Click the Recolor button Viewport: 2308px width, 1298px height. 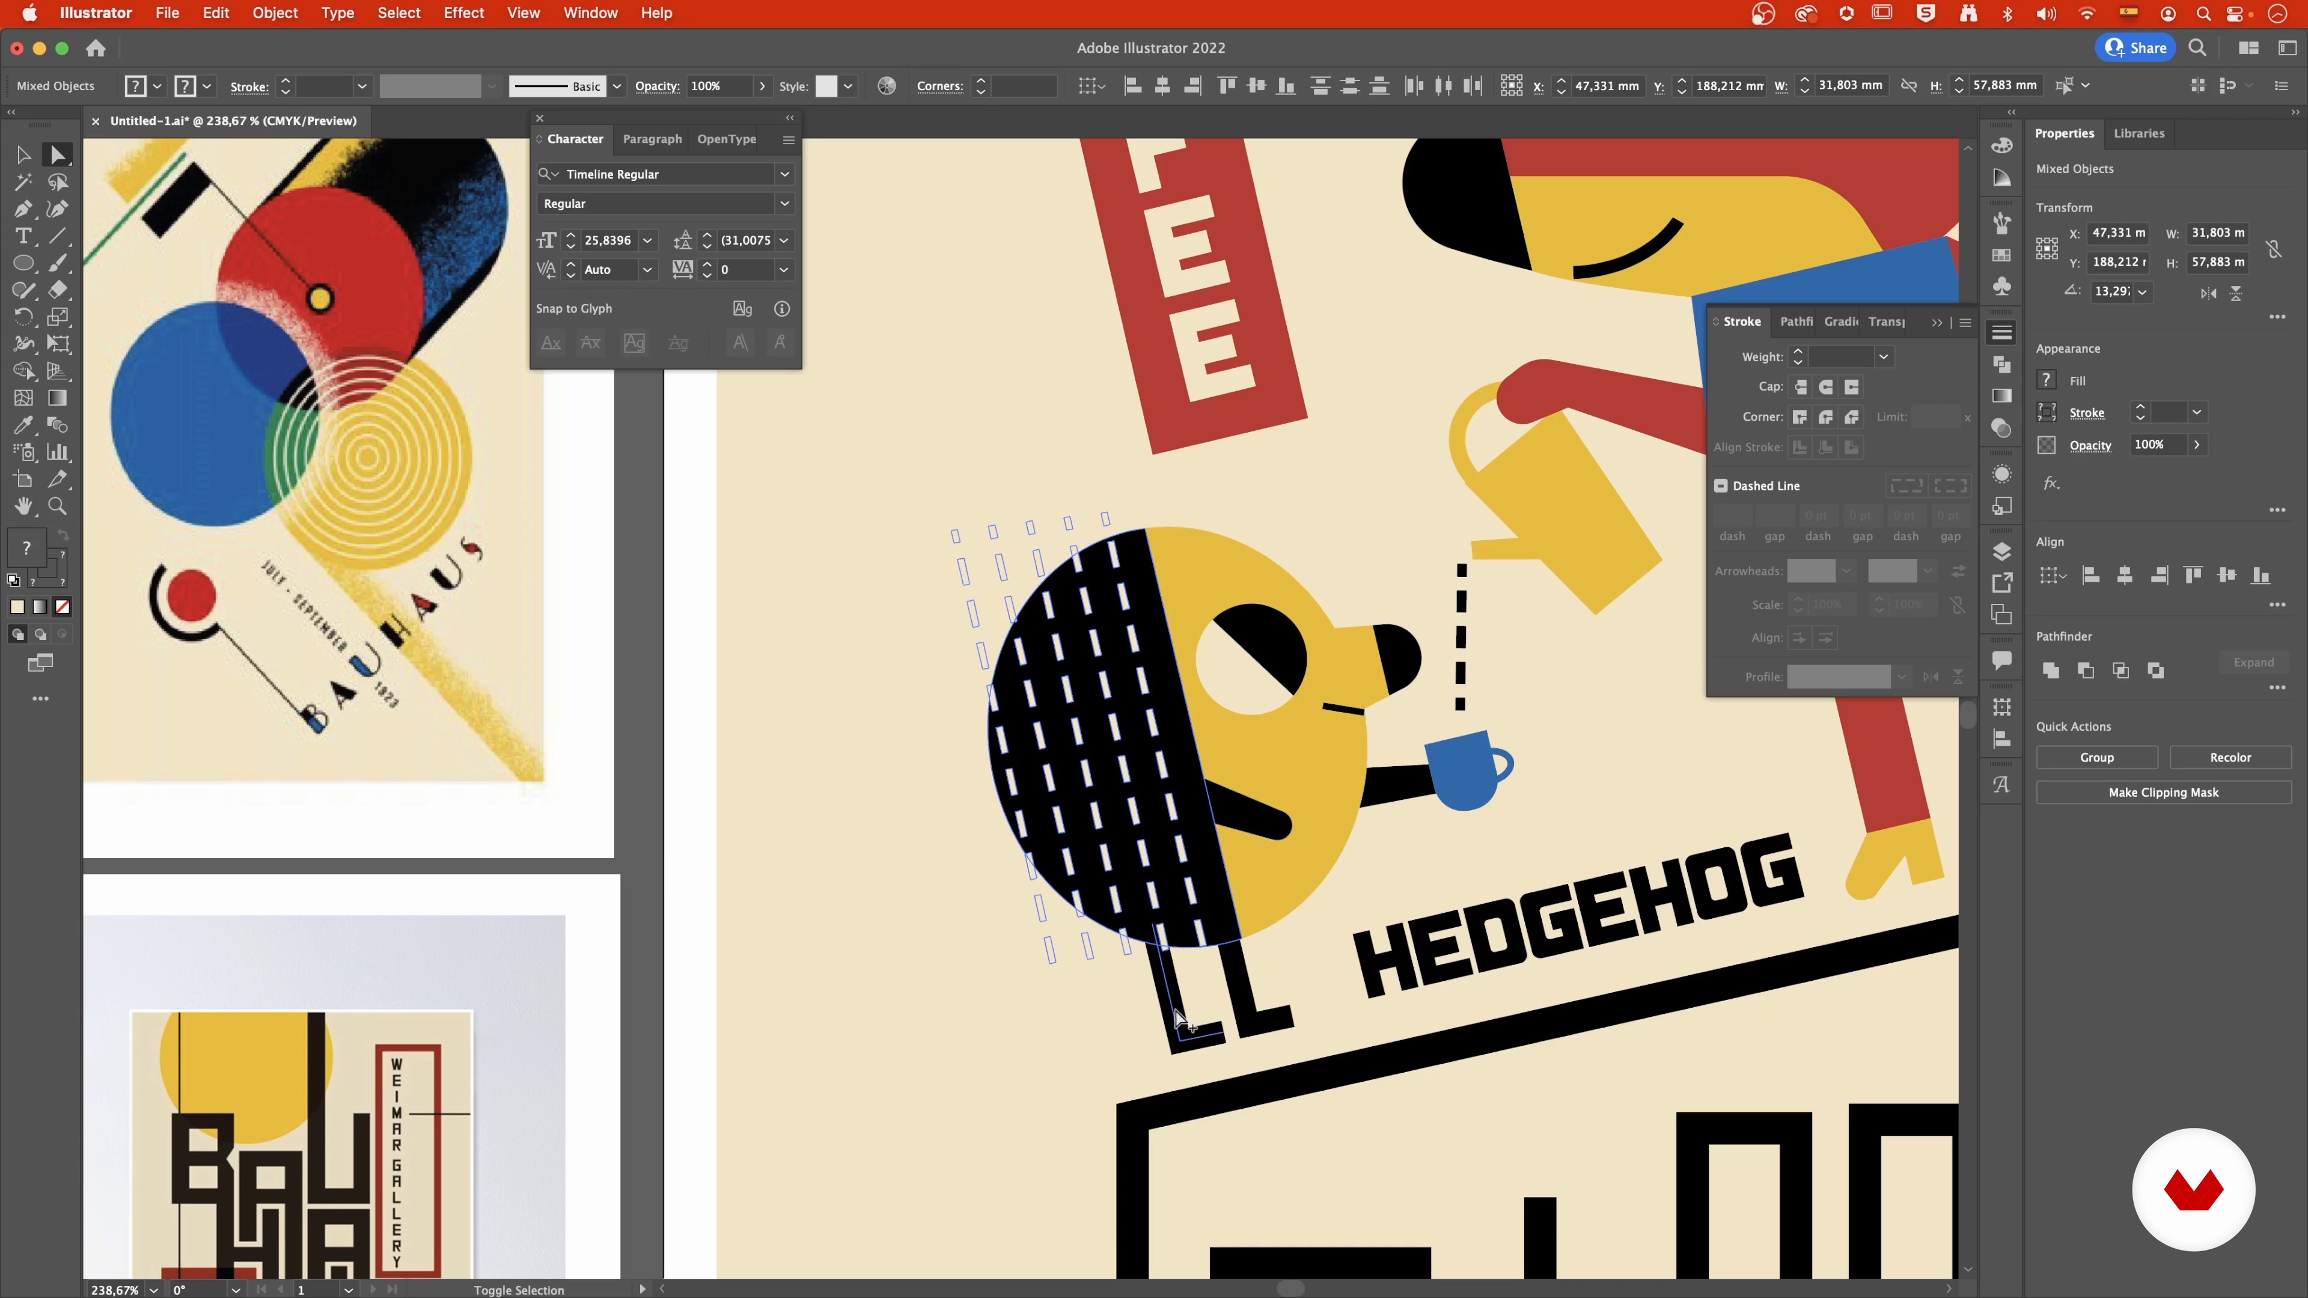click(2230, 757)
